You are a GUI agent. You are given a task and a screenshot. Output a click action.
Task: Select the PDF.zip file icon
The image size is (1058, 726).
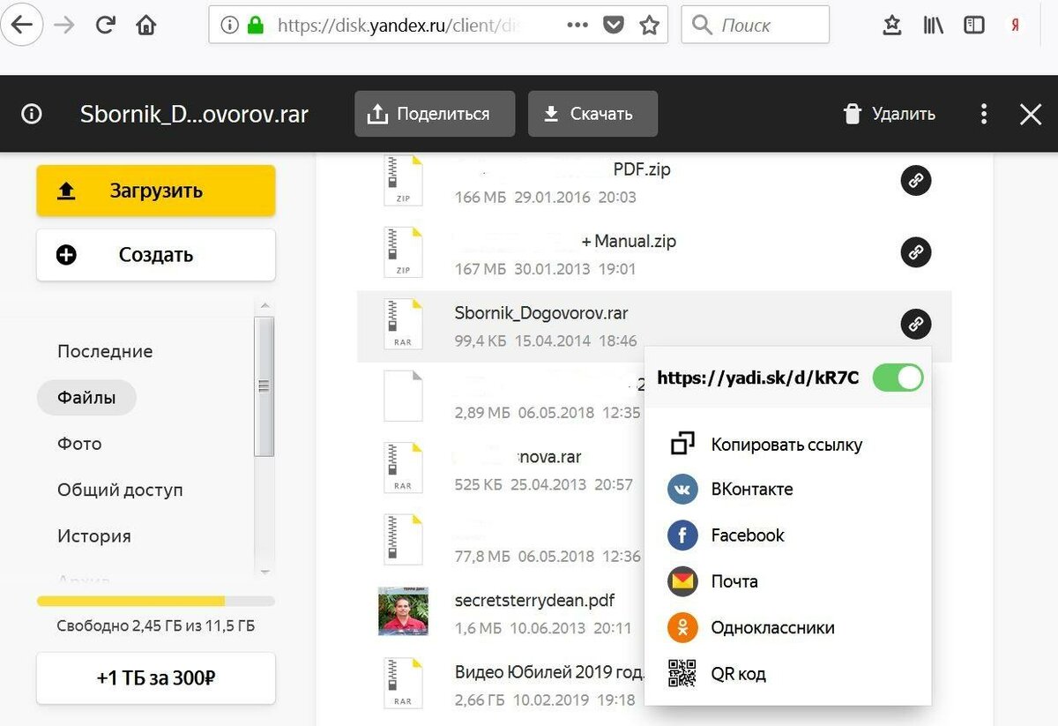point(403,181)
